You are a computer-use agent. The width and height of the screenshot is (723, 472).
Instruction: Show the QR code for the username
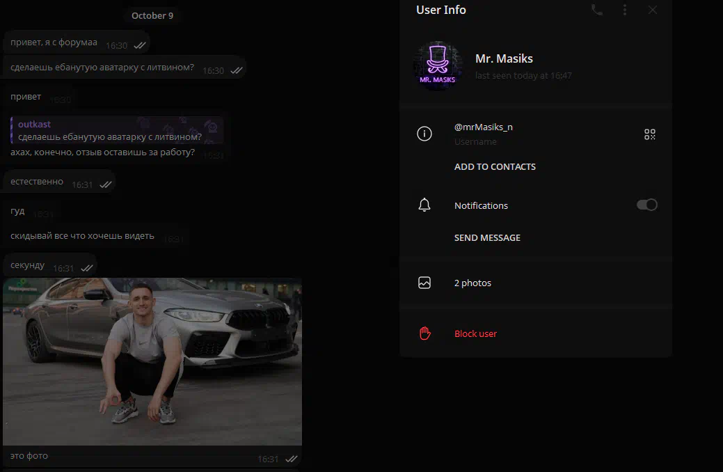click(x=650, y=134)
